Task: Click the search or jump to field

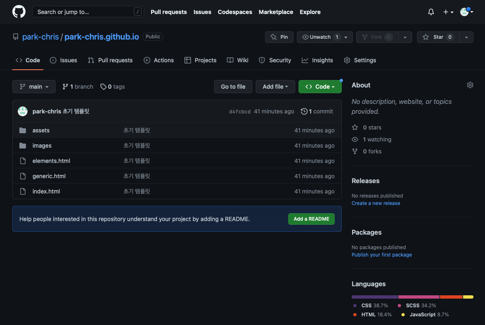Action: 88,12
